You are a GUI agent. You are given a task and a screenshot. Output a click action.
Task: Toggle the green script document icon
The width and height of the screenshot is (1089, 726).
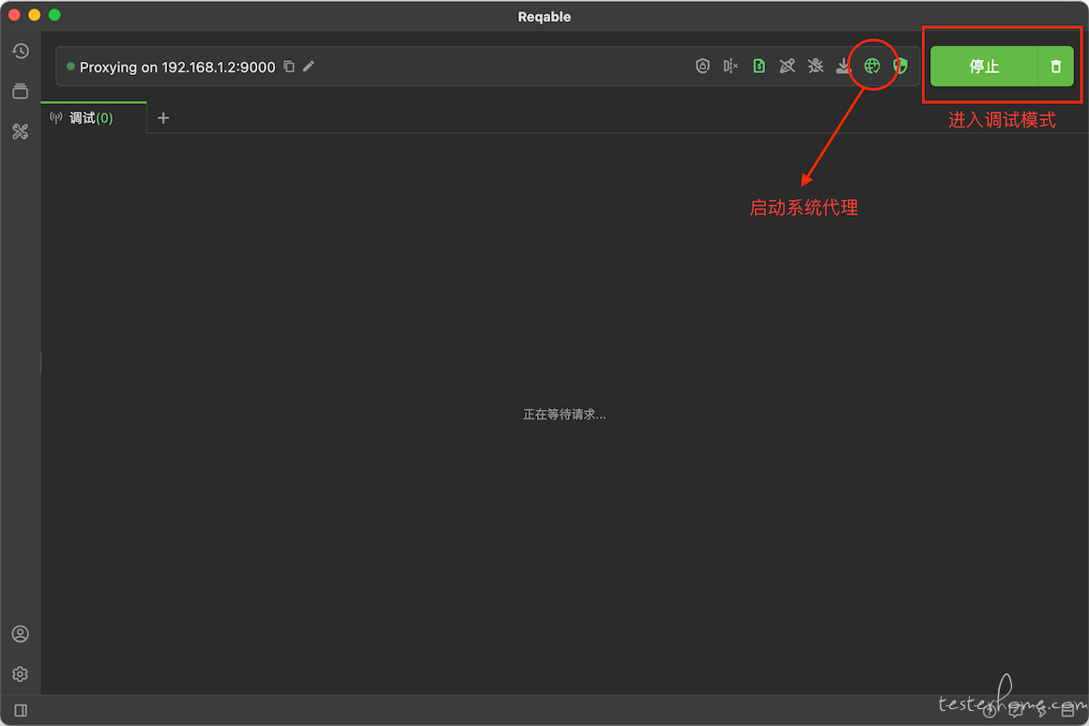click(759, 66)
